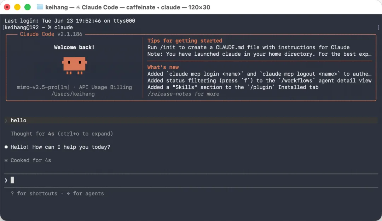Click the 'Hello! How can I help you today?' reply
382x221 pixels.
[x=60, y=147]
